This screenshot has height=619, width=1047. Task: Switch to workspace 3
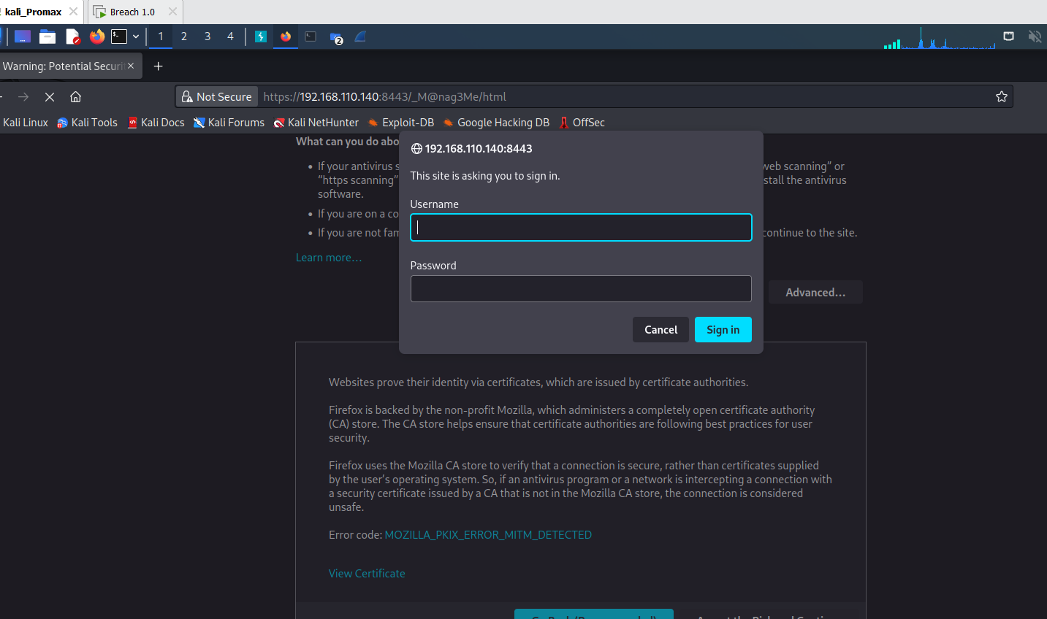click(208, 36)
